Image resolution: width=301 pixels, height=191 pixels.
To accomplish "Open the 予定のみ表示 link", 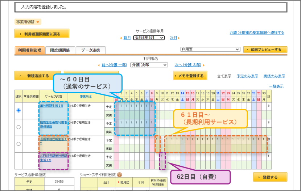I will click(247, 76).
